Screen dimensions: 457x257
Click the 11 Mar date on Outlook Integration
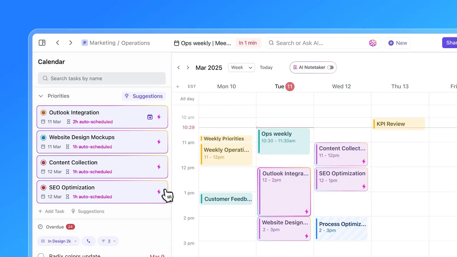pyautogui.click(x=54, y=122)
